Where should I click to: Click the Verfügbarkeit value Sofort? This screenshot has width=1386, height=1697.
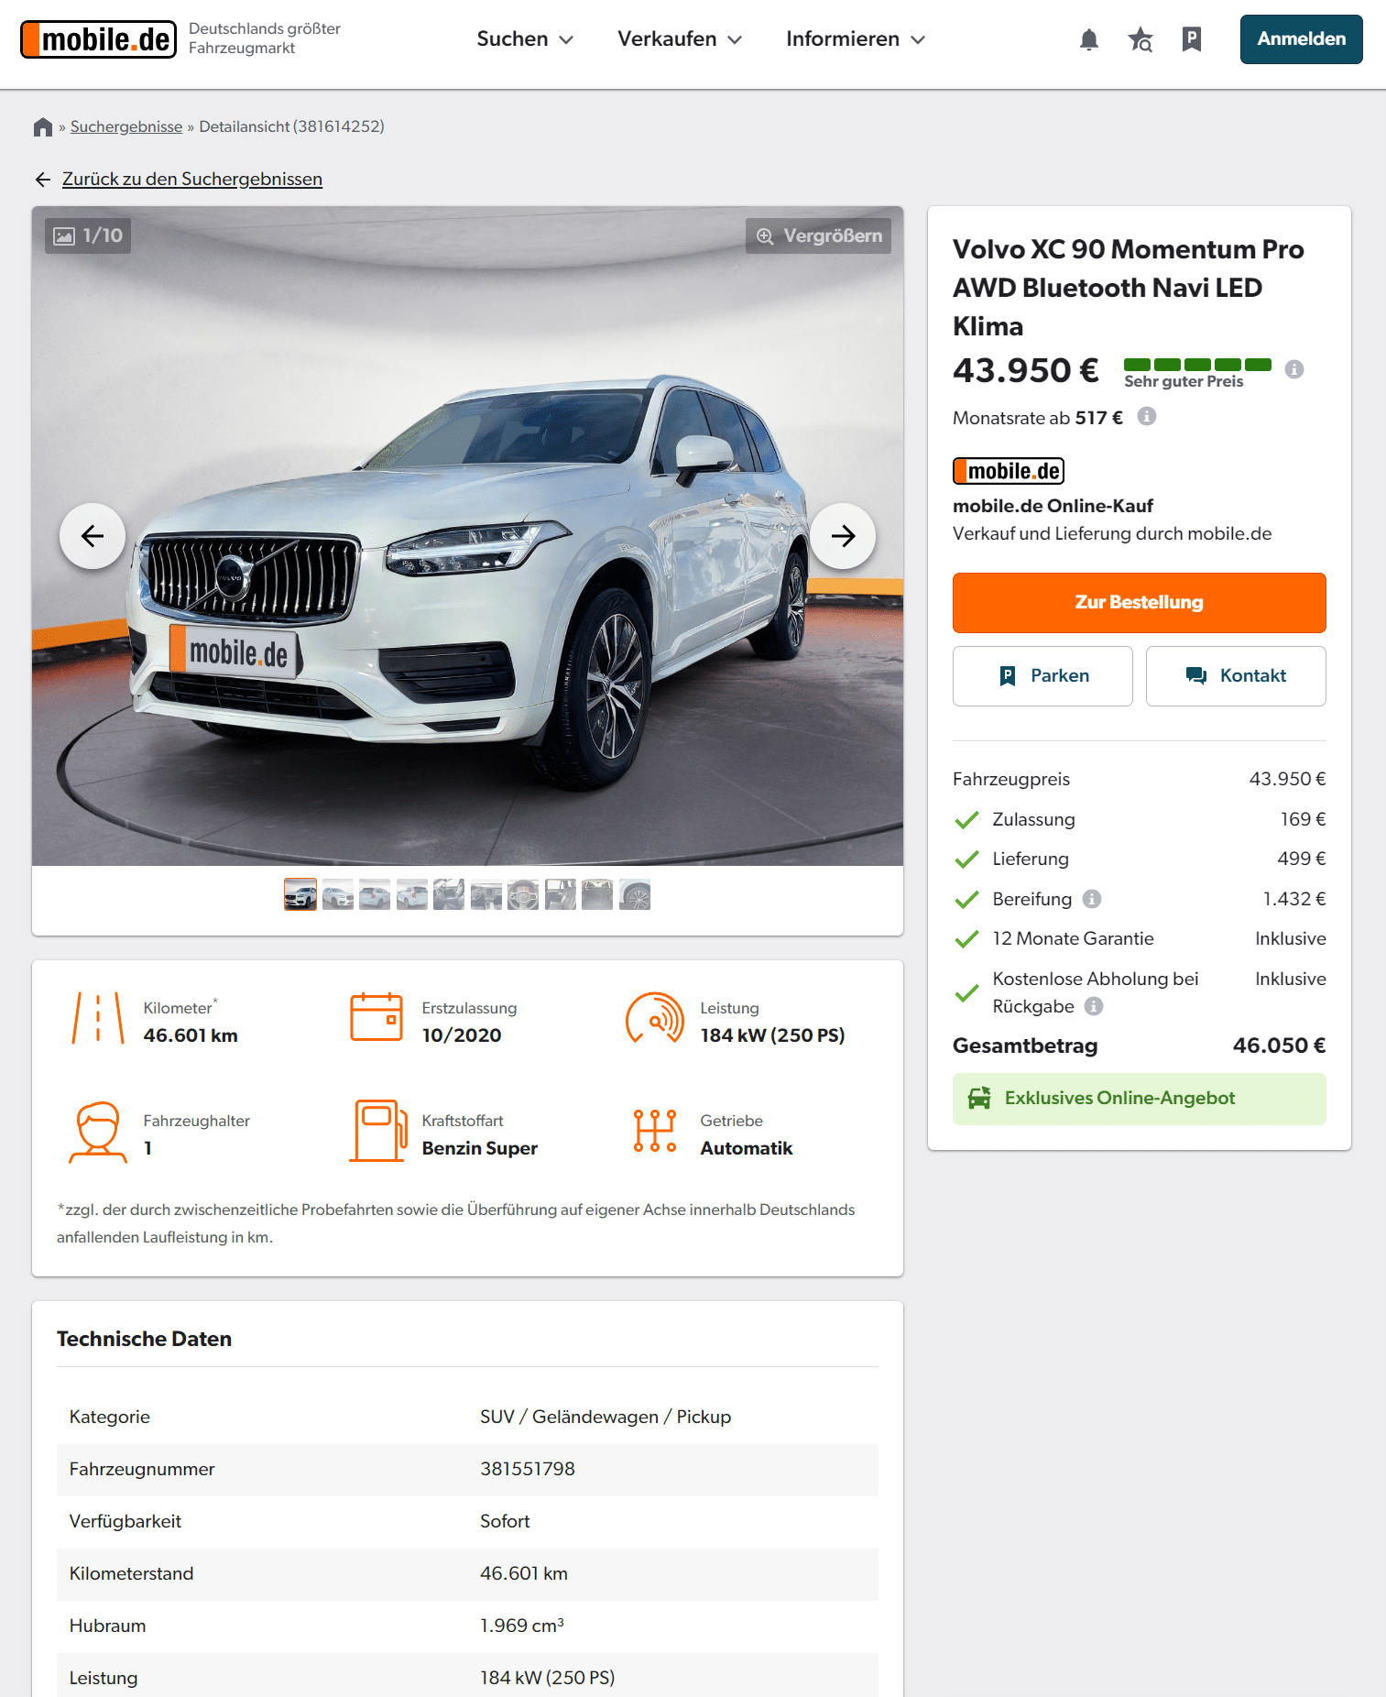point(505,1521)
